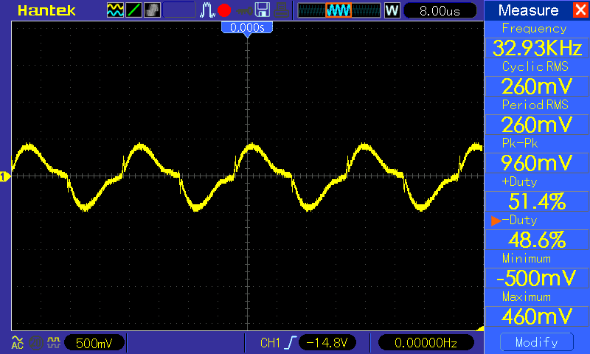Click the key lock icon
This screenshot has width=590, height=354.
(245, 11)
